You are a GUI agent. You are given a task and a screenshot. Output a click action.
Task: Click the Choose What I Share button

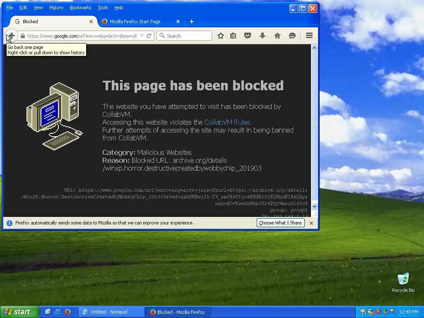click(280, 223)
